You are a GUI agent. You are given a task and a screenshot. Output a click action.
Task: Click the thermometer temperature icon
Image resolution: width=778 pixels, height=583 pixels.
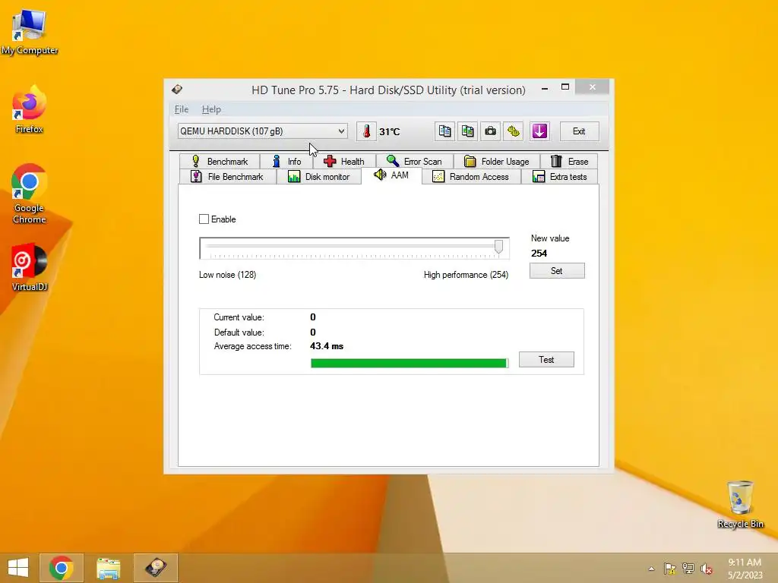click(x=366, y=131)
